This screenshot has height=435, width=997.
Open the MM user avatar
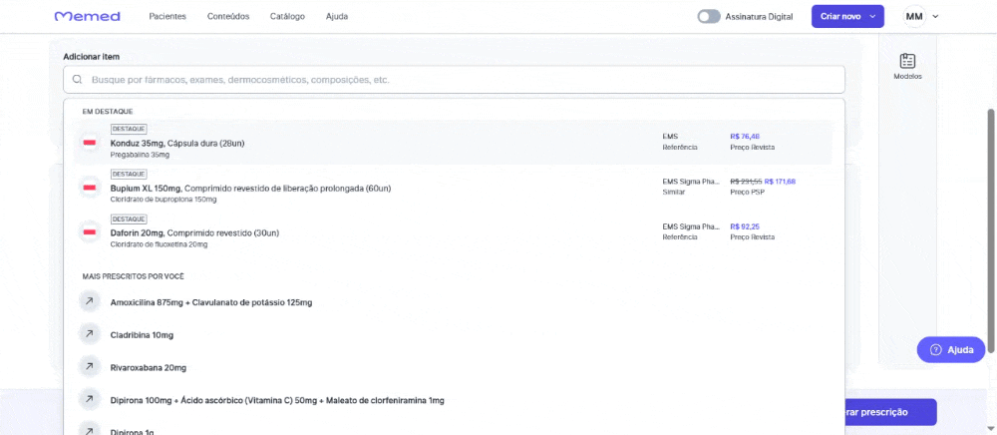[914, 17]
